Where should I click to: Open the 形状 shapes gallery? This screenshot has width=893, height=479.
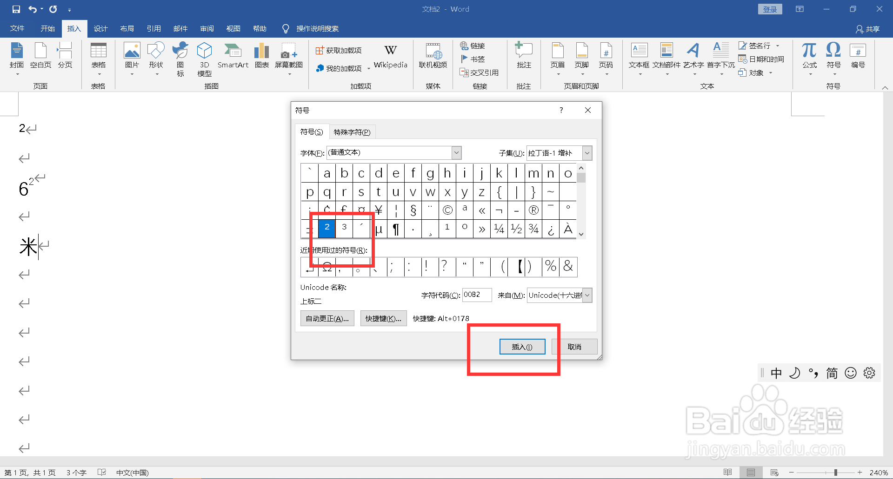click(x=156, y=59)
